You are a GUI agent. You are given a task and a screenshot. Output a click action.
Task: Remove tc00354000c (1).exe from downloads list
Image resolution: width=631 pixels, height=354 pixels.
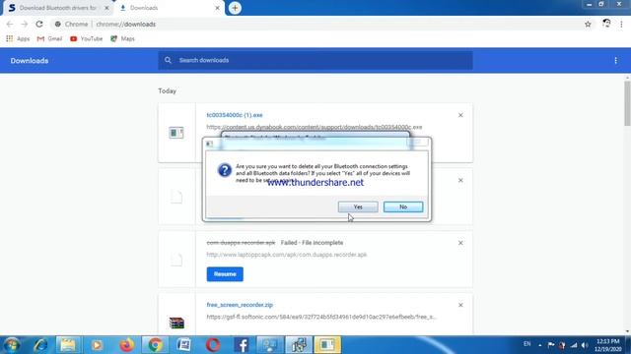click(x=460, y=115)
